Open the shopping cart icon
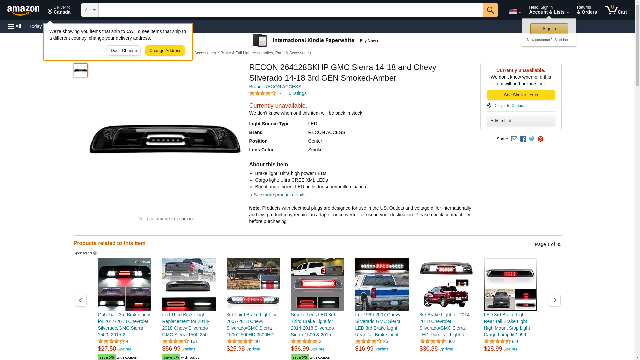This screenshot has height=360, width=640. coord(616,10)
